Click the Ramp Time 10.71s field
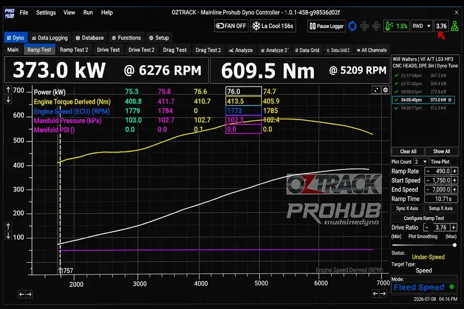Image resolution: width=464 pixels, height=309 pixels. [441, 199]
